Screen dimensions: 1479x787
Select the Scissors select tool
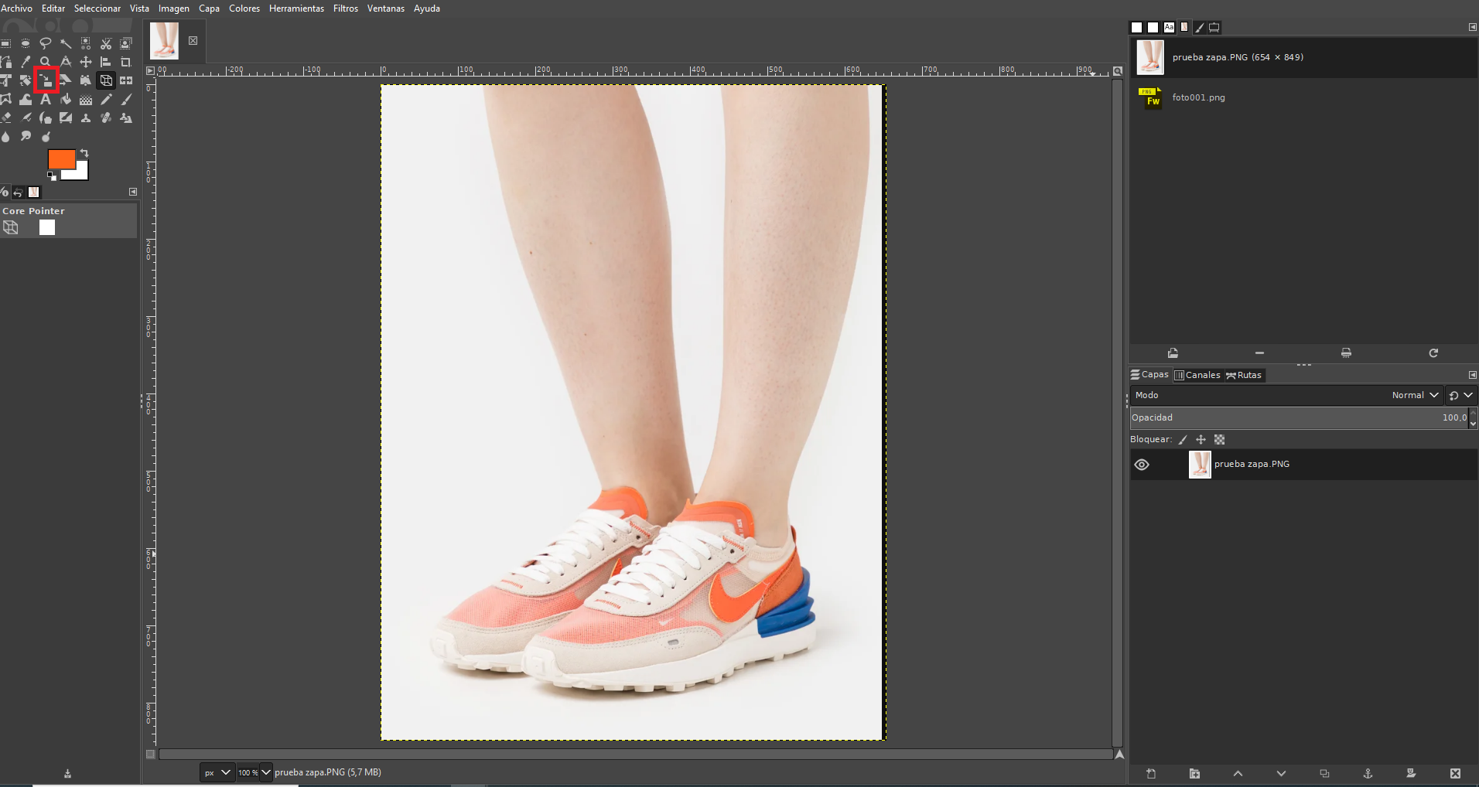(106, 44)
